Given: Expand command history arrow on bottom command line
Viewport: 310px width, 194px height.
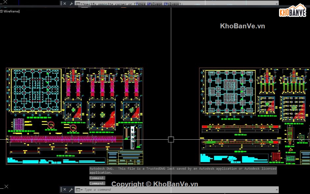Looking at the screenshot, I should [x=277, y=190].
